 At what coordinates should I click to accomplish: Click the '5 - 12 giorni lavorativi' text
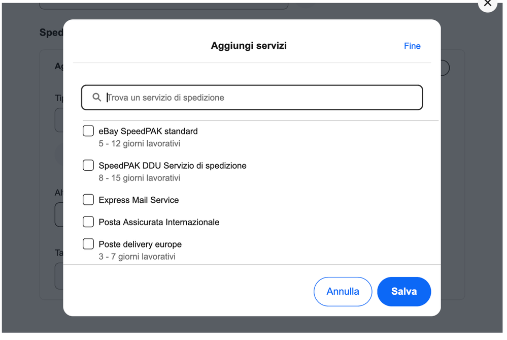point(140,144)
